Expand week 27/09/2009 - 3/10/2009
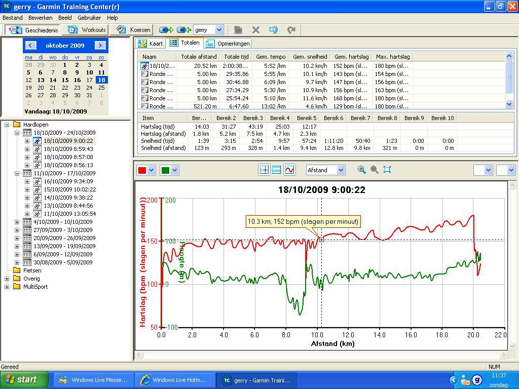519x389 pixels. point(17,230)
